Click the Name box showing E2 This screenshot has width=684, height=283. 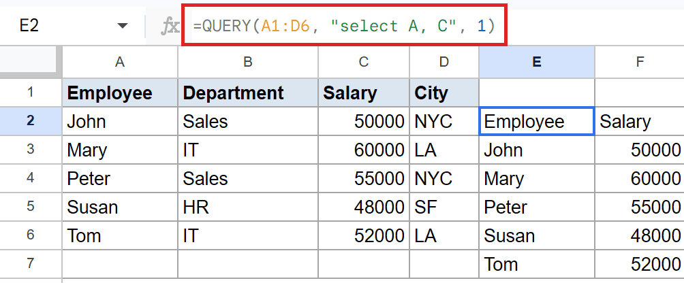[72, 26]
